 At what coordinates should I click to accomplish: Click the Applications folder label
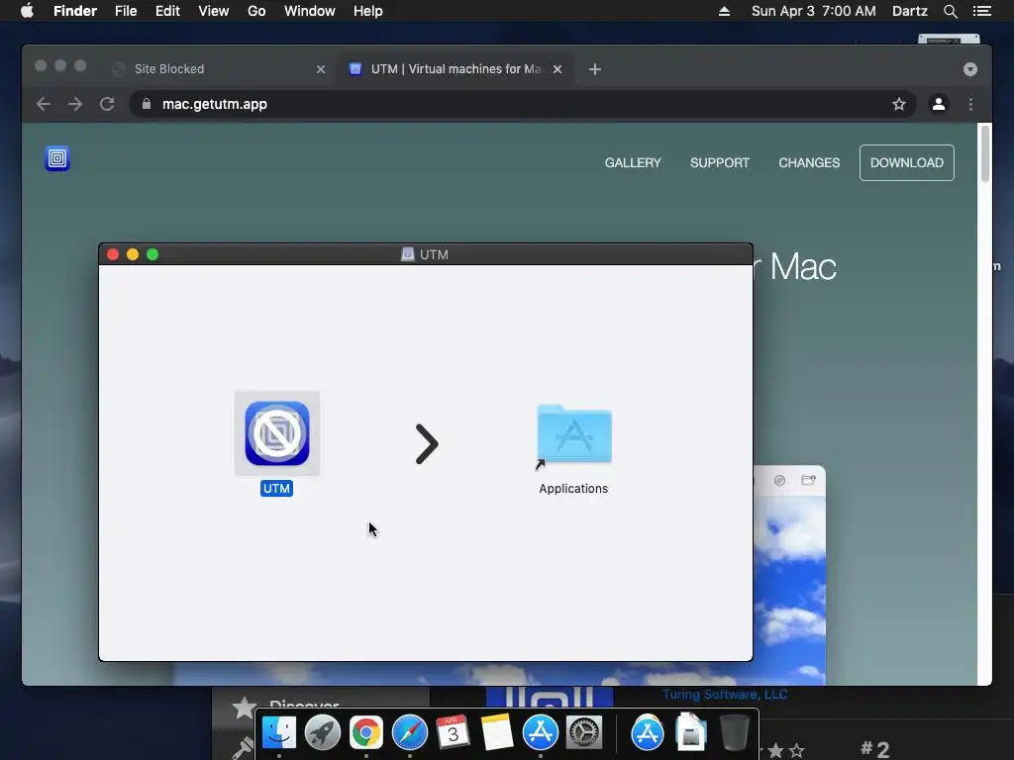tap(573, 489)
